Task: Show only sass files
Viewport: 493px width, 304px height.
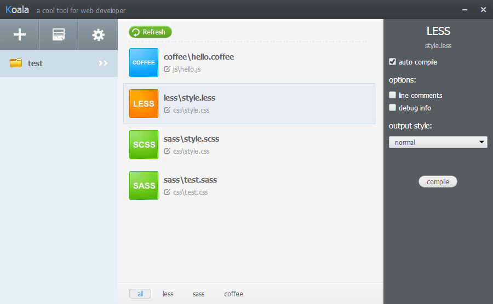Action: click(x=198, y=294)
